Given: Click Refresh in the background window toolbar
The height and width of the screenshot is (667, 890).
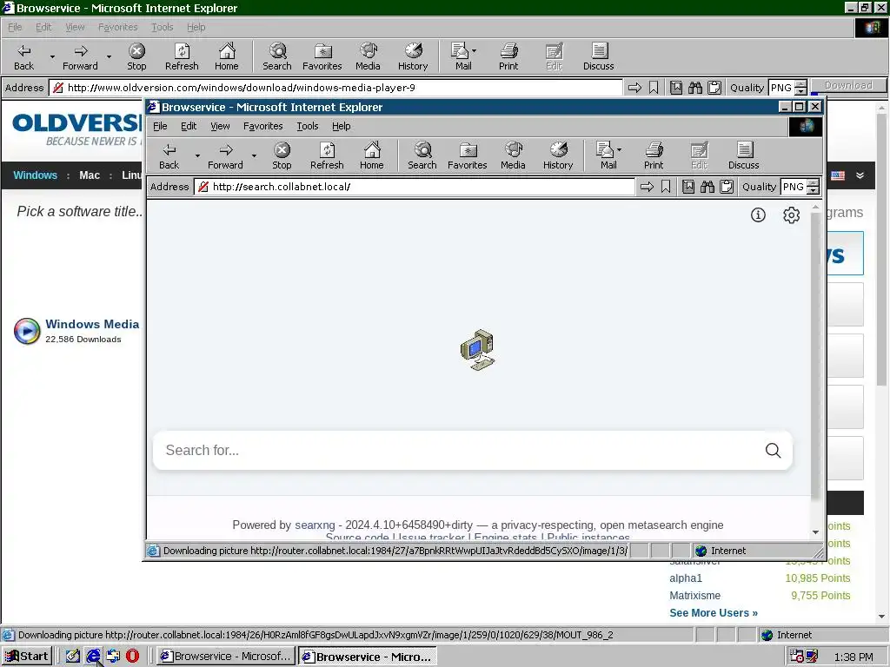Looking at the screenshot, I should (x=182, y=56).
